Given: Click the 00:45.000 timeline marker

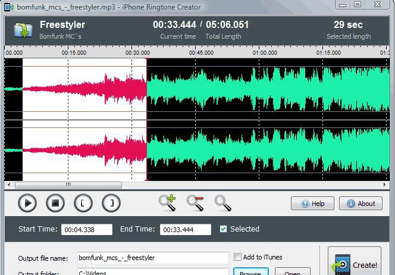Looking at the screenshot, I should pos(201,53).
